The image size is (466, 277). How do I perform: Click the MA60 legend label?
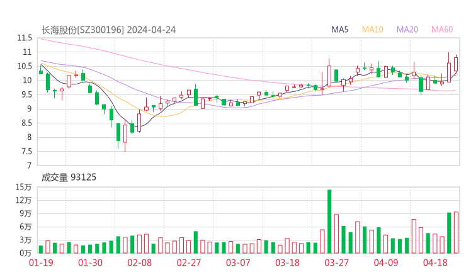(442, 30)
